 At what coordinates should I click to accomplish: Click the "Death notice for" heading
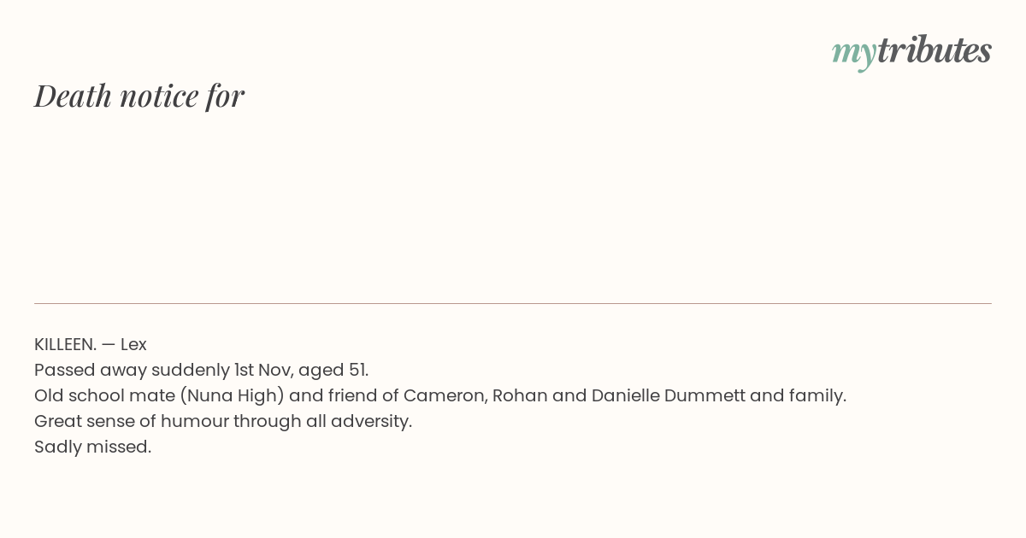pos(139,96)
